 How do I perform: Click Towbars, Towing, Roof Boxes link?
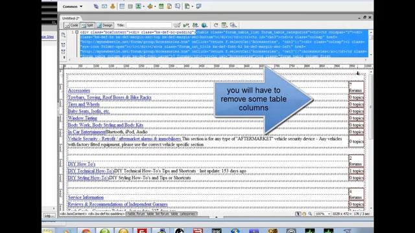[110, 97]
